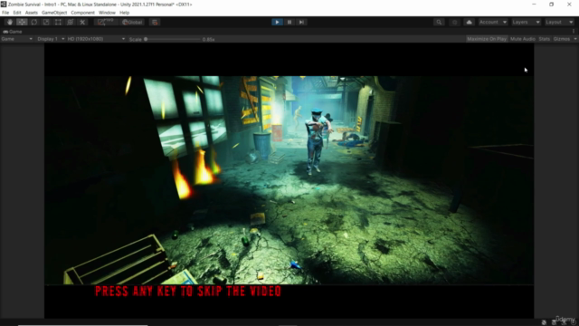This screenshot has width=579, height=326.
Task: Click the zombie in the game view
Action: (317, 141)
